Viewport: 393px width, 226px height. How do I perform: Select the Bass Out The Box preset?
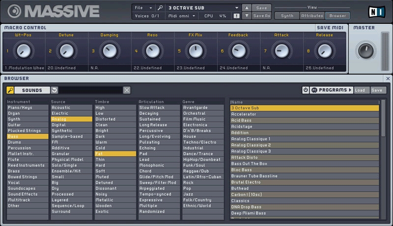pyautogui.click(x=305, y=164)
